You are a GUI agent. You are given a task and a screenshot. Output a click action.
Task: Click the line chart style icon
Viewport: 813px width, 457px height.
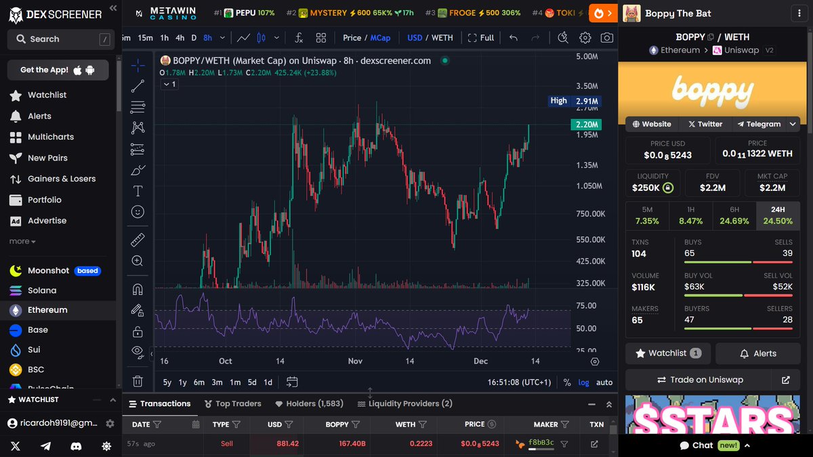coord(244,38)
